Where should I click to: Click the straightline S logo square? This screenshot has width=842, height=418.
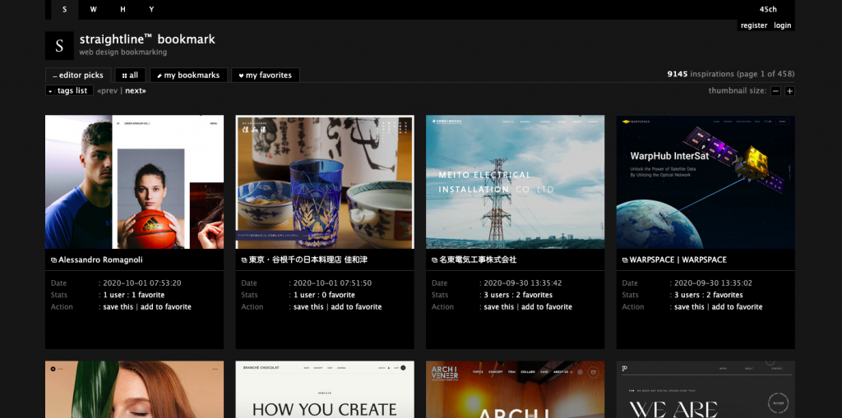(59, 46)
